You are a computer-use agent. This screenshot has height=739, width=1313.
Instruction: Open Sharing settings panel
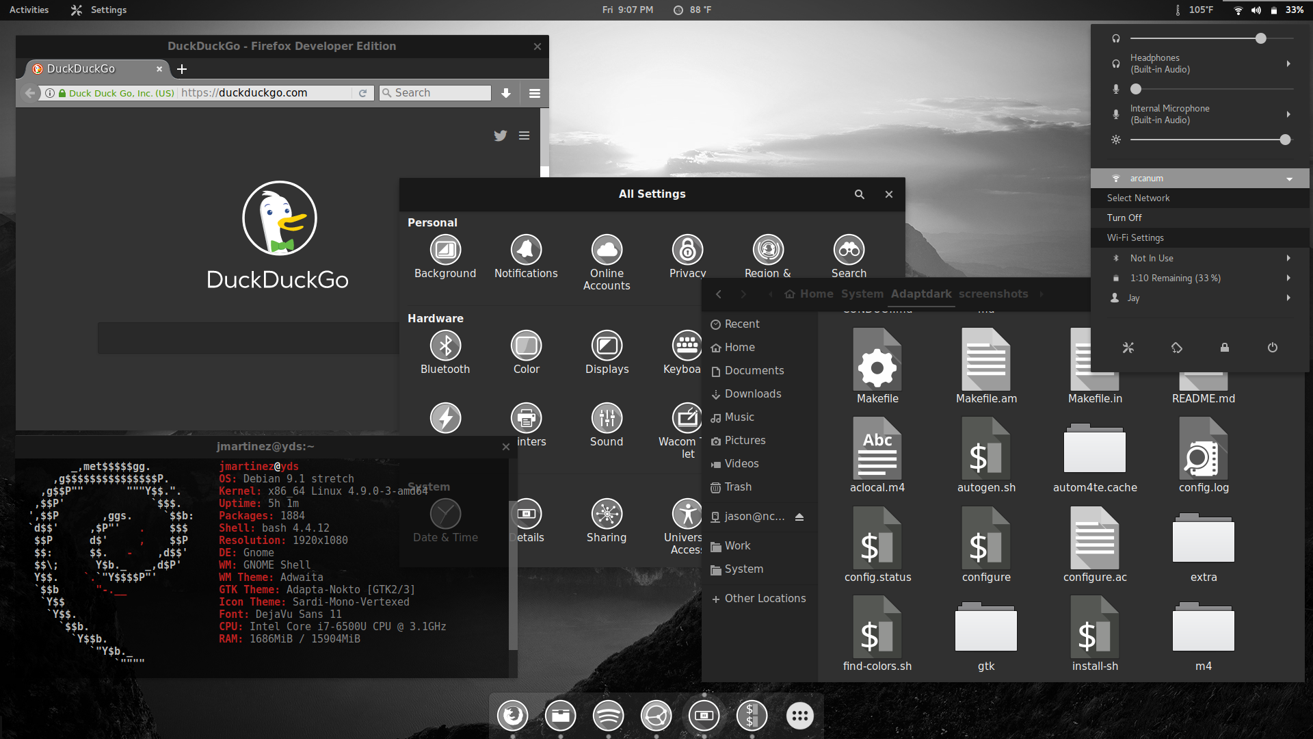tap(607, 521)
